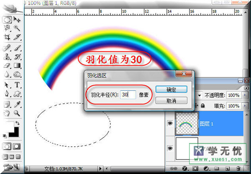
Task: Open status bar info menu triangle
Action: [x=100, y=169]
